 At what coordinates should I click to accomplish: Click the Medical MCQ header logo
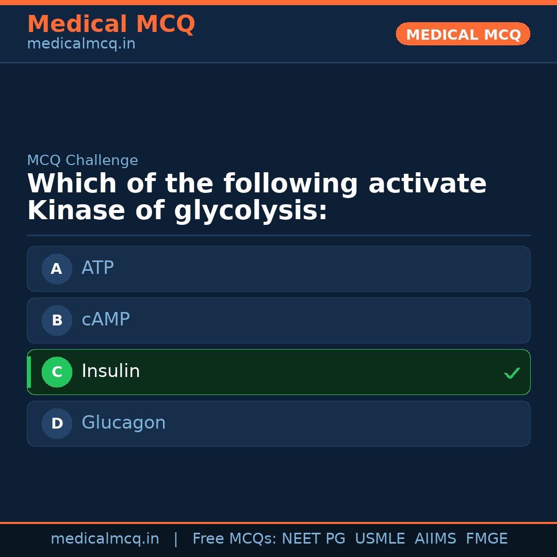(111, 24)
